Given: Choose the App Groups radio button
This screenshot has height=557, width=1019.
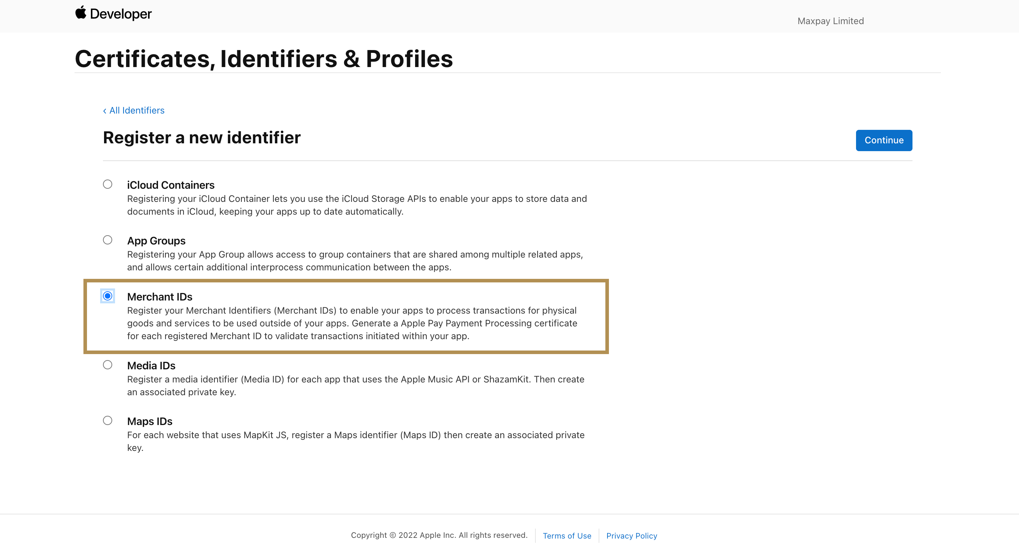Looking at the screenshot, I should (108, 240).
